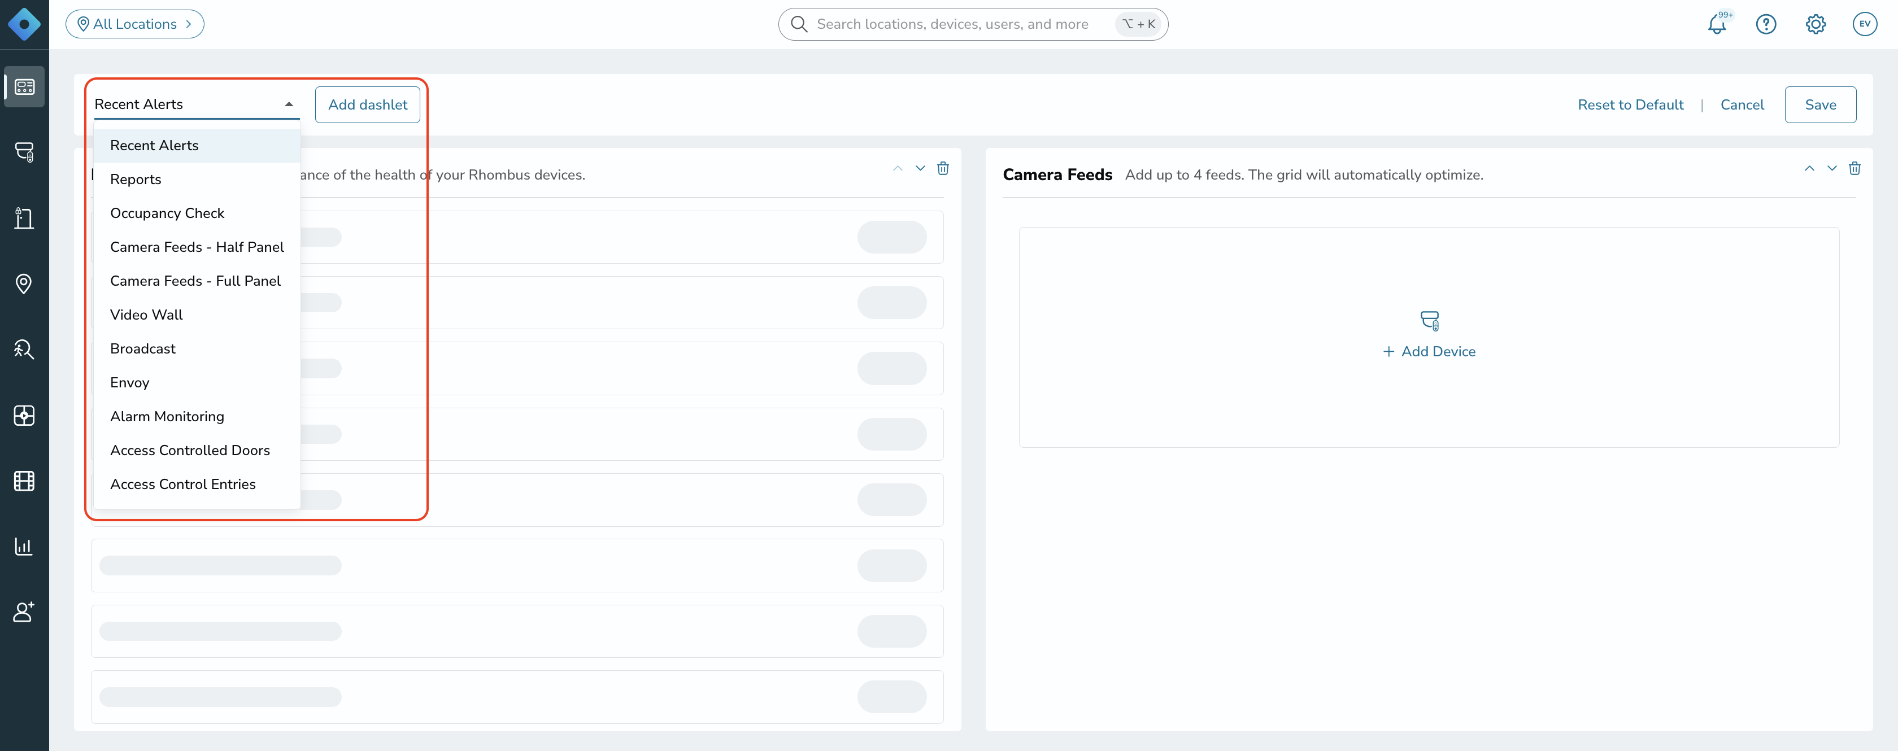1898x751 pixels.
Task: Move device health dashlet down
Action: tap(920, 169)
